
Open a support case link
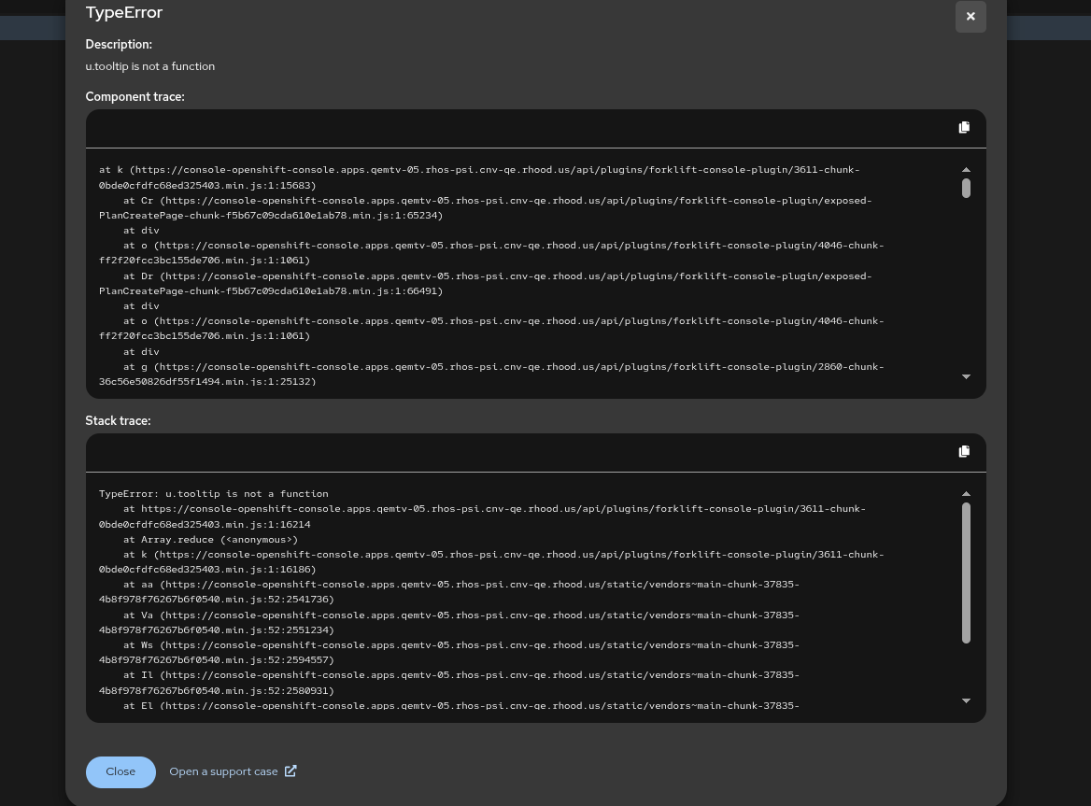click(223, 771)
